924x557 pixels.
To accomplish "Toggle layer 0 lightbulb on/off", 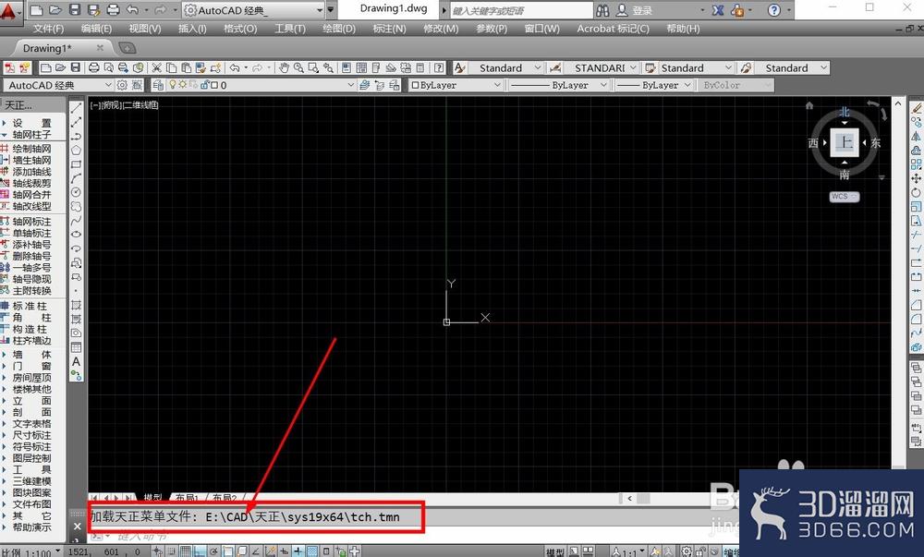I will (173, 85).
